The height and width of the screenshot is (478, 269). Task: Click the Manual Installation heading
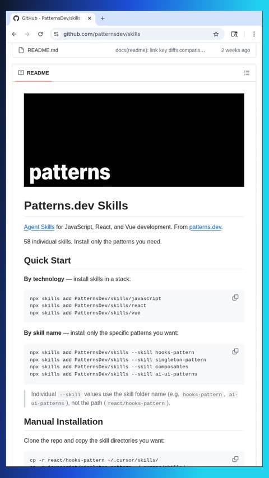coord(63,421)
